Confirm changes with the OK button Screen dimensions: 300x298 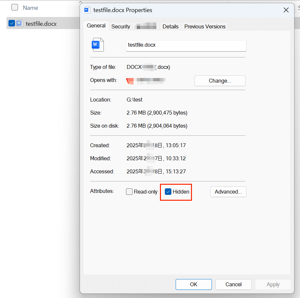click(193, 284)
